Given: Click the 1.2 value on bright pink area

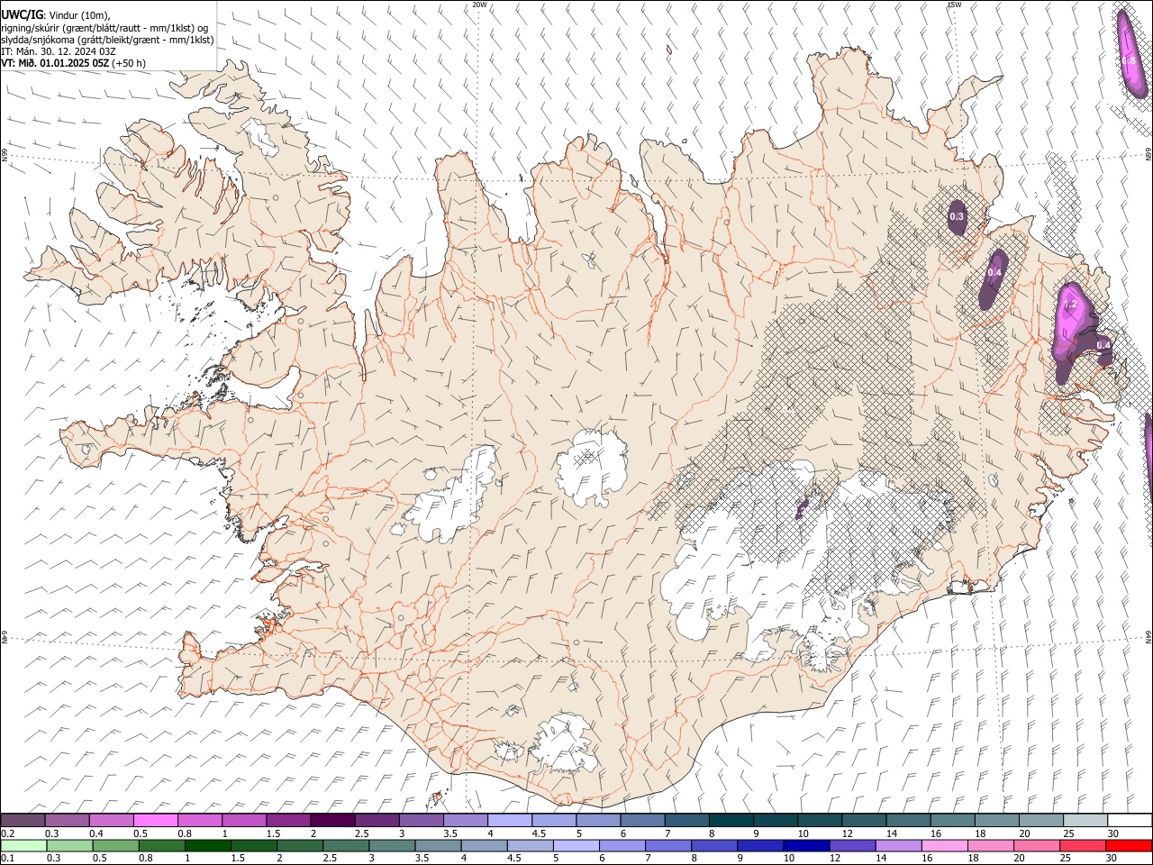Looking at the screenshot, I should tap(1071, 305).
